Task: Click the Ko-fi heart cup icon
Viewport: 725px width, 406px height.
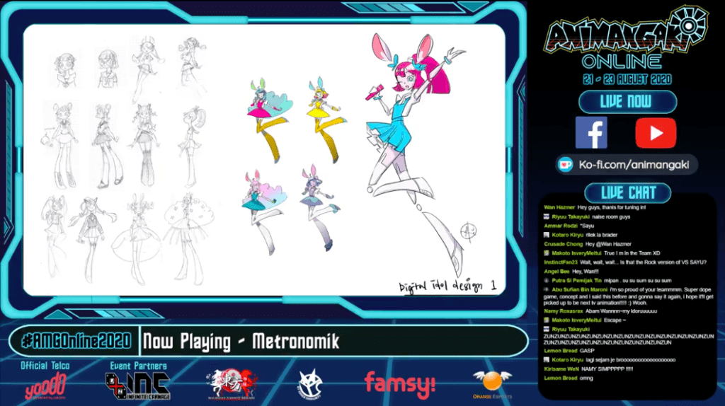Action: coord(566,165)
